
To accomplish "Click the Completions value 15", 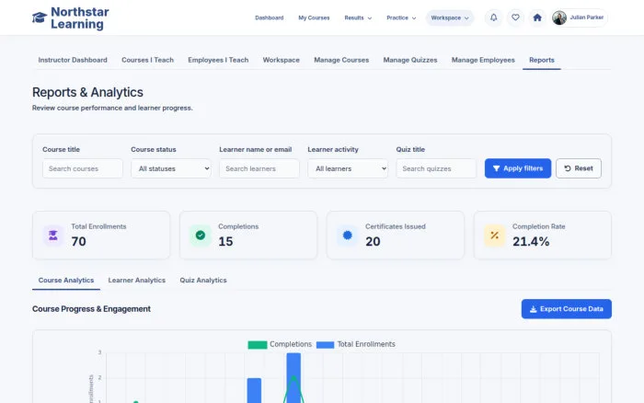I will pyautogui.click(x=225, y=242).
